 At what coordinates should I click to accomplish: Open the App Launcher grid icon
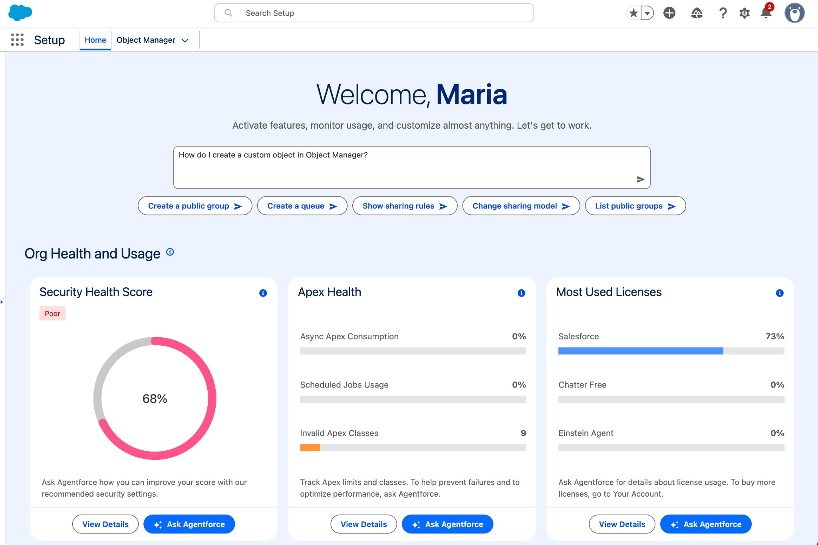(17, 40)
